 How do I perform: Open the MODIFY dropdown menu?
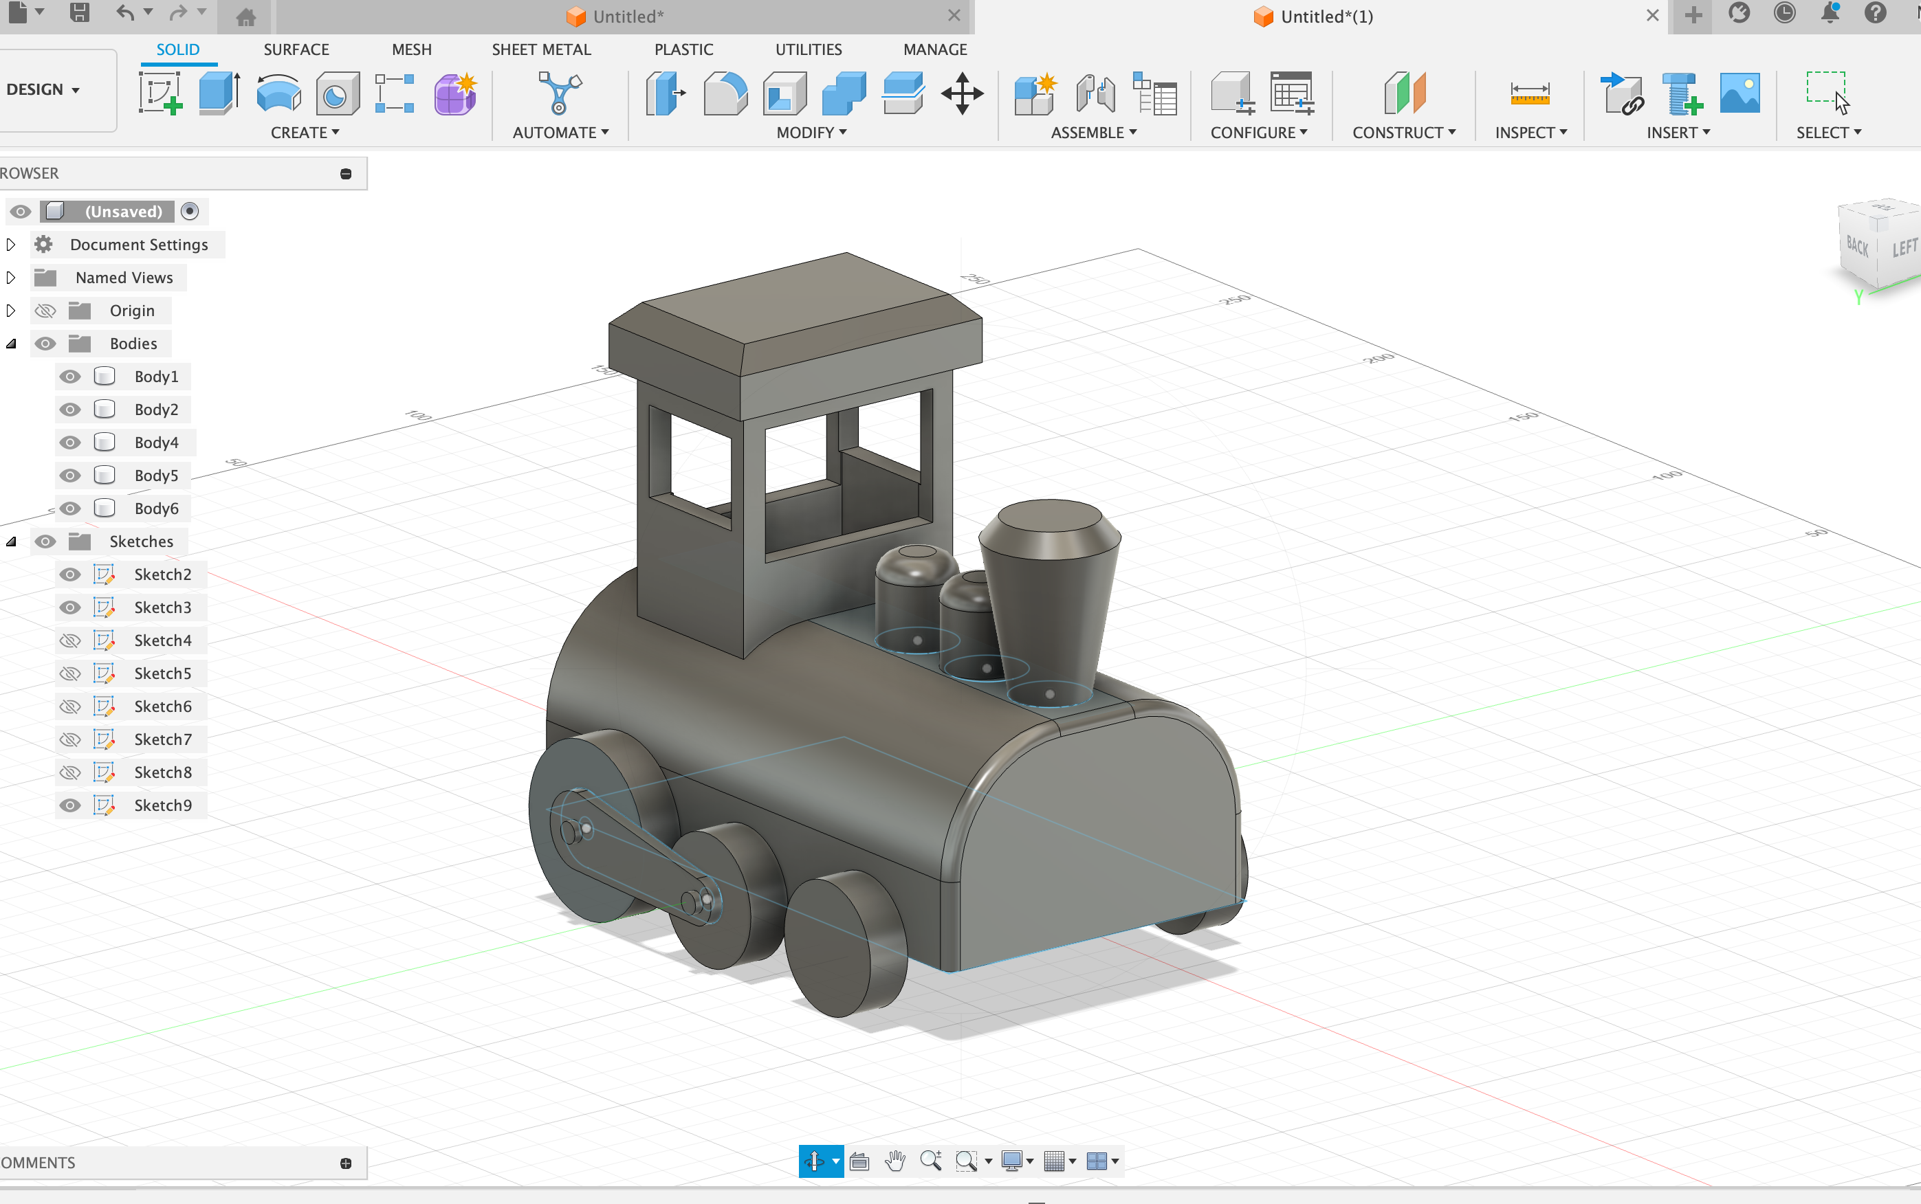coord(811,132)
